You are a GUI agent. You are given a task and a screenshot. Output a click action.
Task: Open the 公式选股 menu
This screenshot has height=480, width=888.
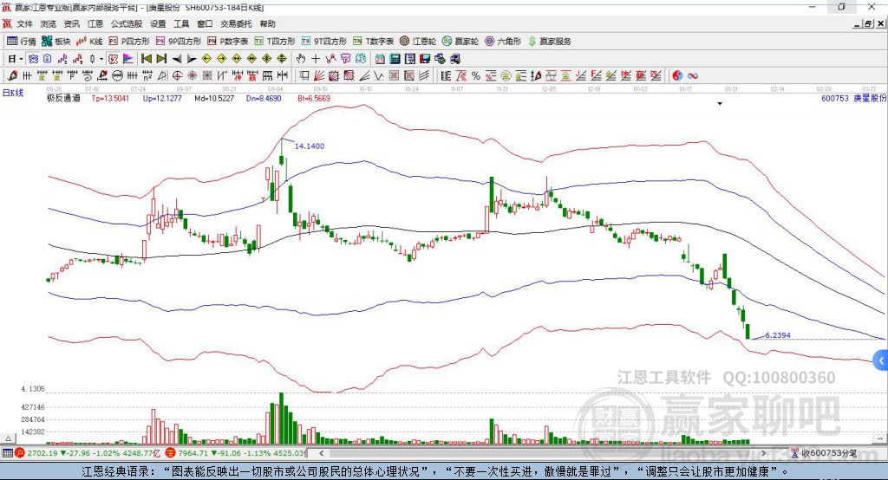click(127, 23)
